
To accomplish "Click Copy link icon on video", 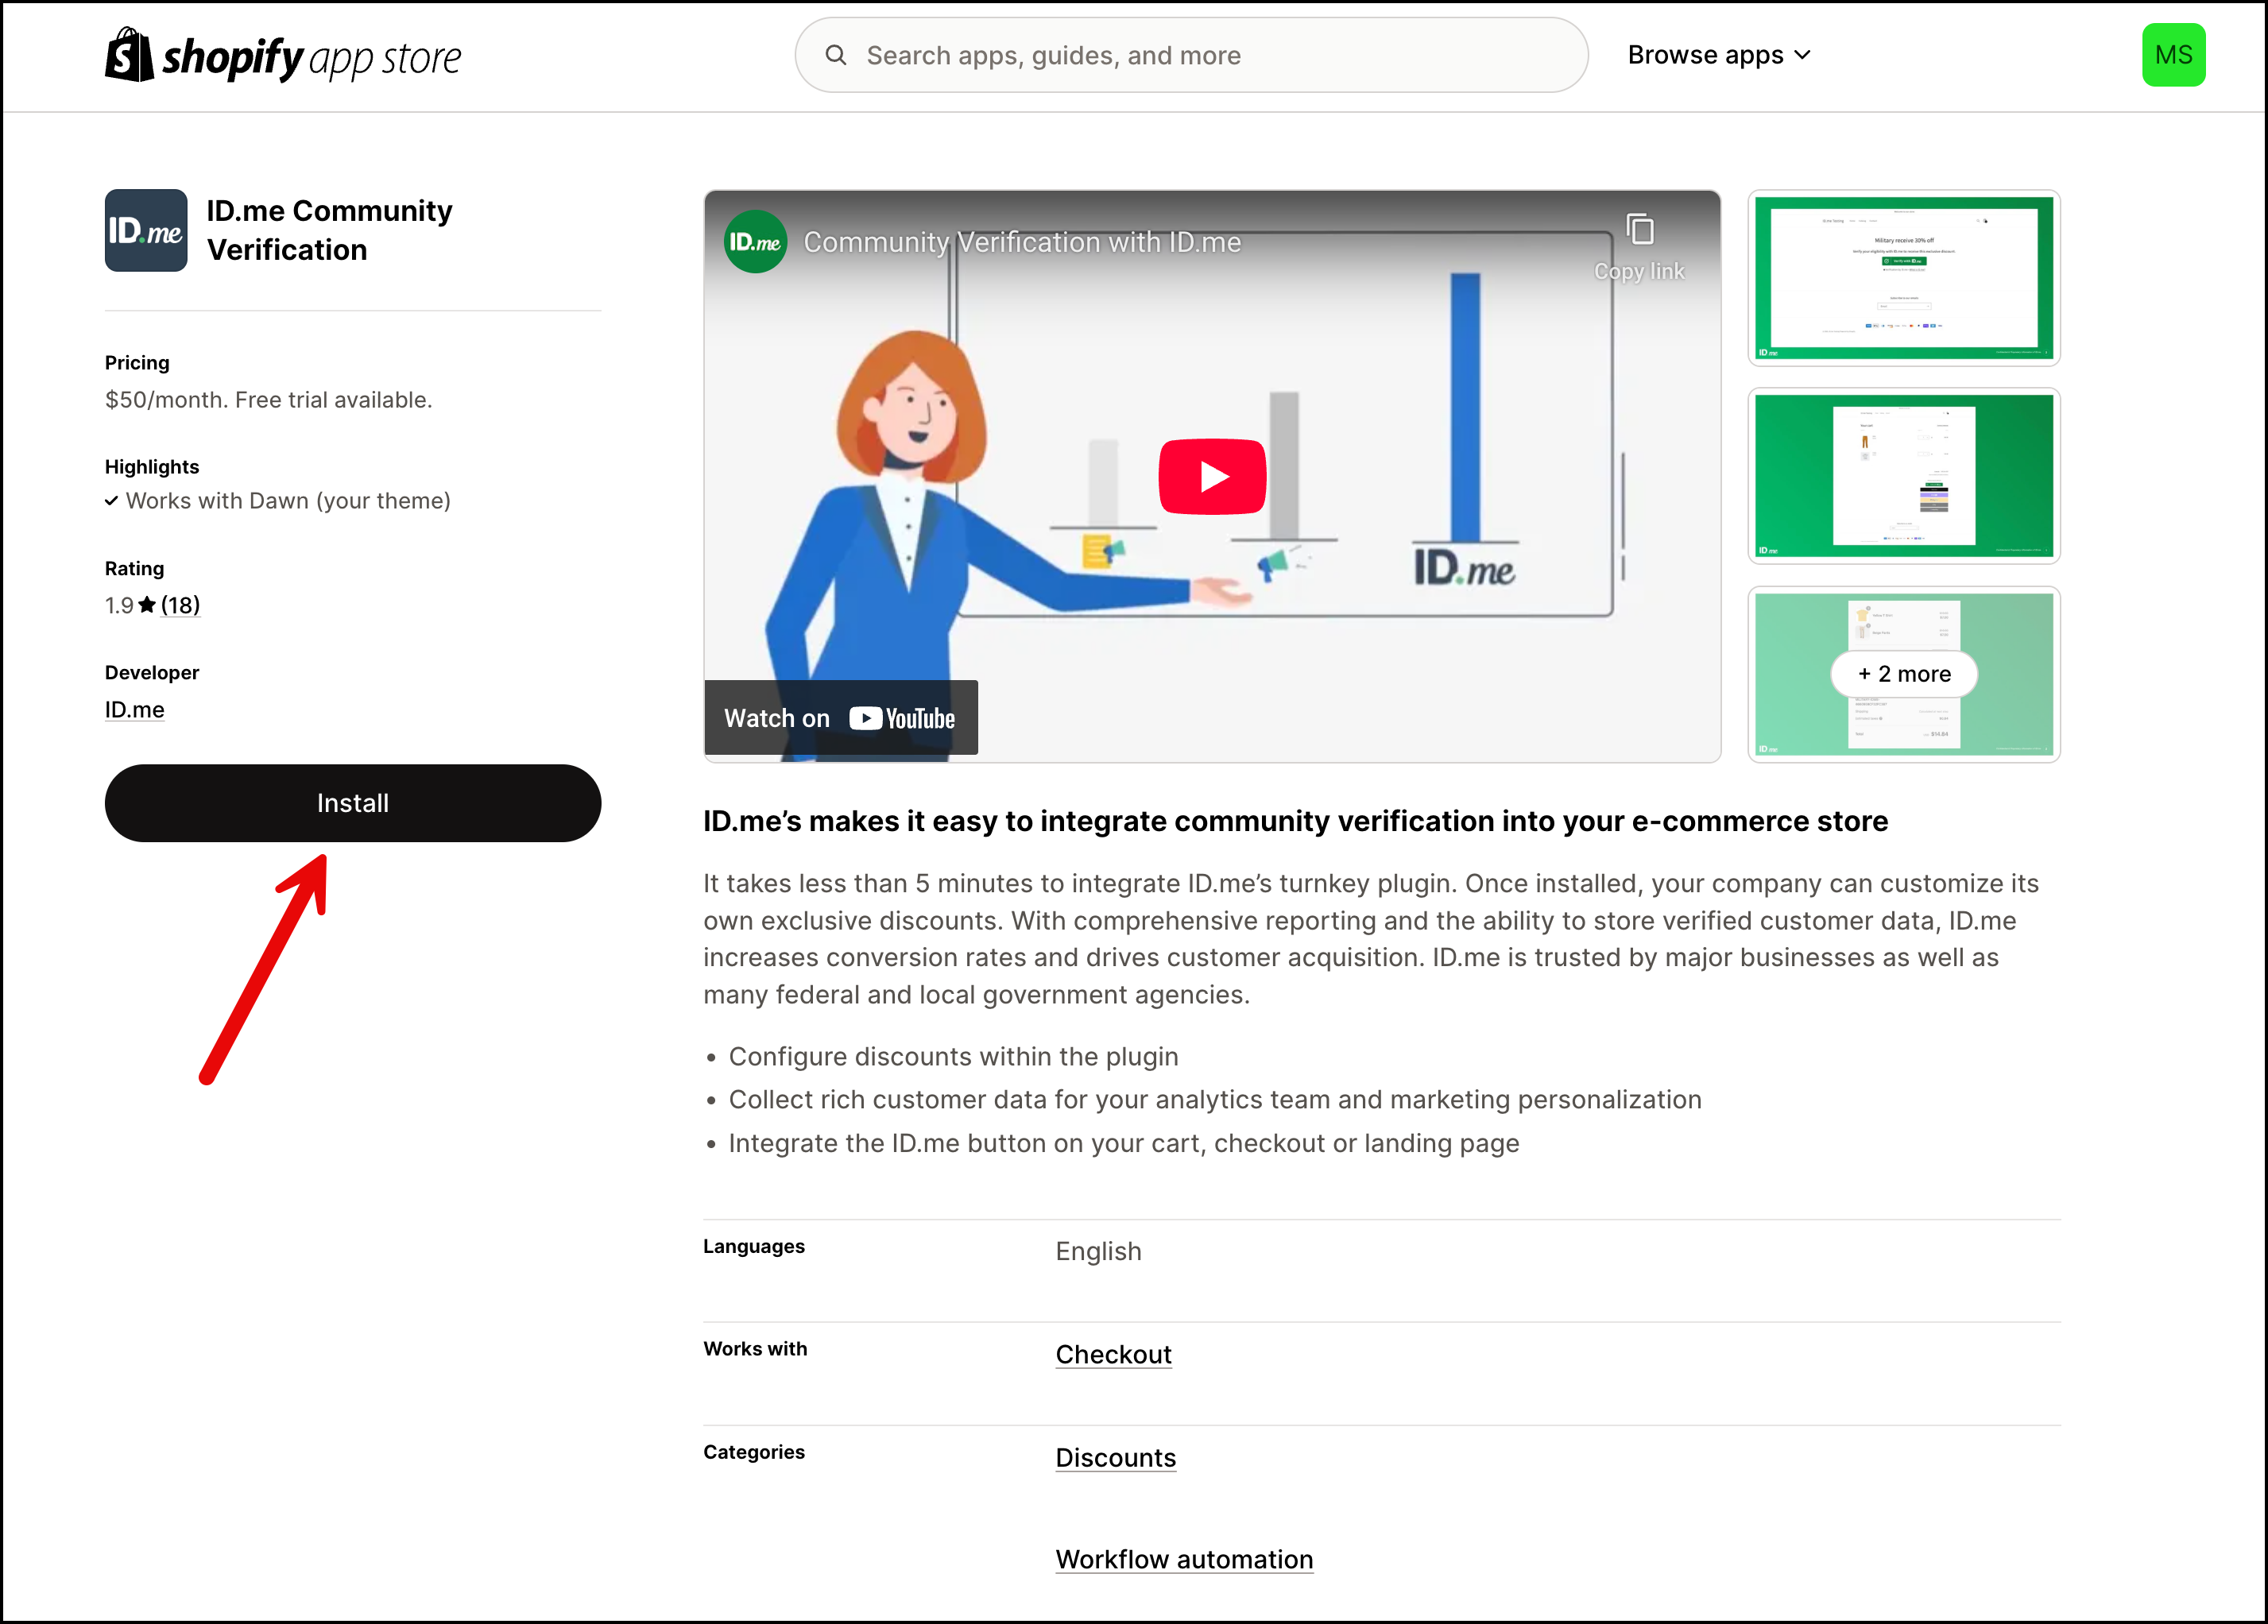I will (1639, 231).
